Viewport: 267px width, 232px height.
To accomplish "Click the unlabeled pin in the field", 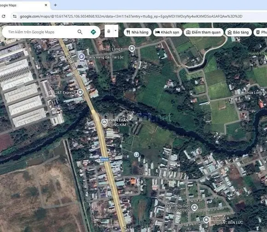I will (136, 155).
